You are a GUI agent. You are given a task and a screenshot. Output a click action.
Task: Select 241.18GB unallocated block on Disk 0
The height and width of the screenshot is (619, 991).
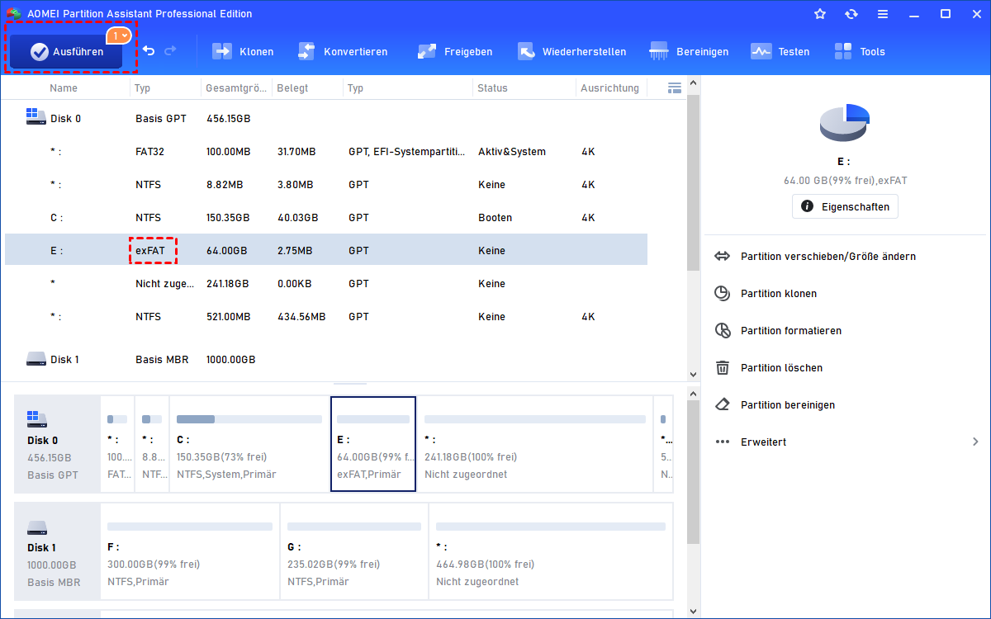535,444
